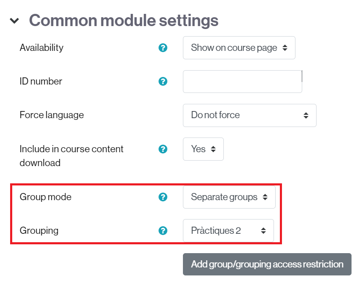The height and width of the screenshot is (283, 357).
Task: Open the Yes dropdown for course content download
Action: [203, 149]
